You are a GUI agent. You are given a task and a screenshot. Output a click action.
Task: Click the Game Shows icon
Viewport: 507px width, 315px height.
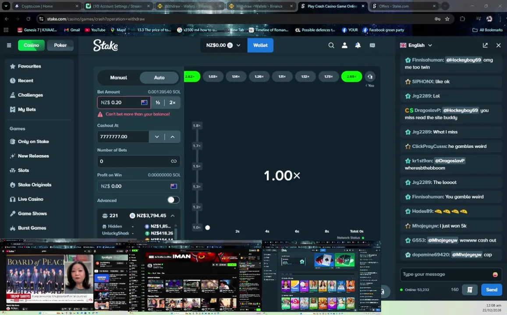click(13, 213)
